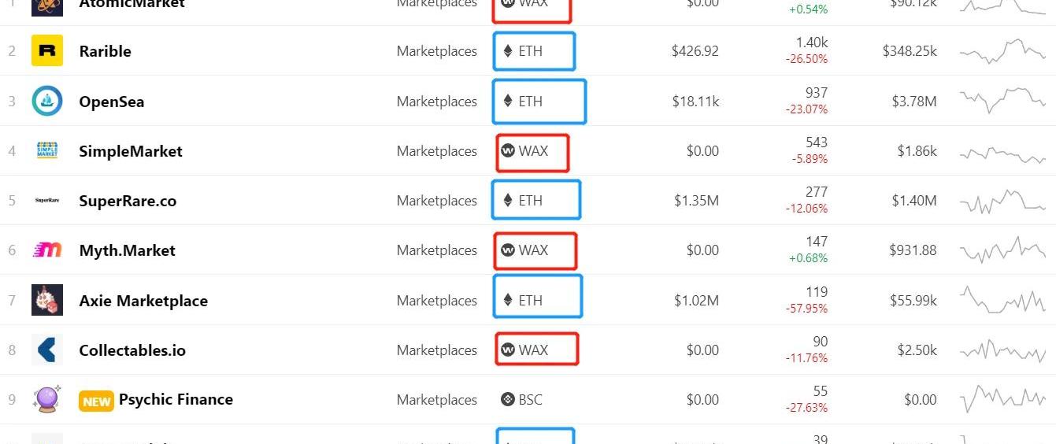Click the ETH label in OpenSea row
The height and width of the screenshot is (444, 1056).
pyautogui.click(x=530, y=101)
